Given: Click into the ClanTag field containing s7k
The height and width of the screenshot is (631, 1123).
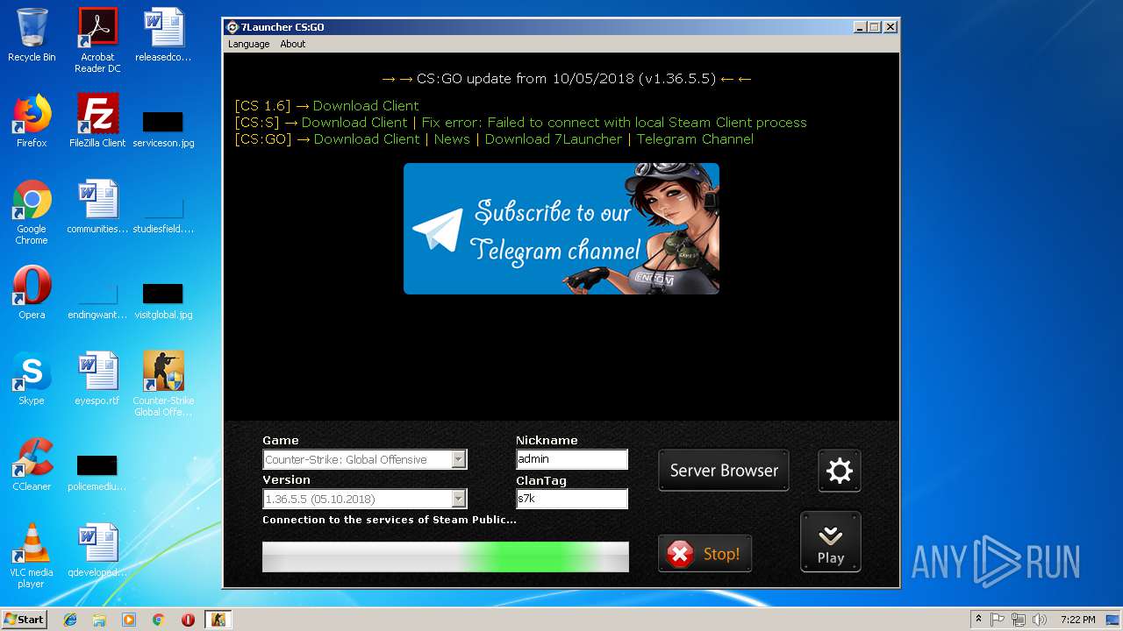Looking at the screenshot, I should pos(572,499).
